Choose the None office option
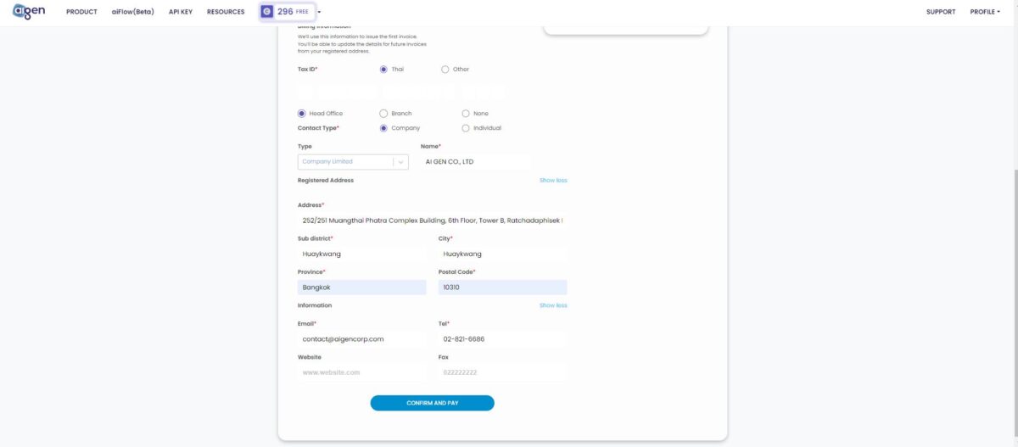 tap(466, 114)
